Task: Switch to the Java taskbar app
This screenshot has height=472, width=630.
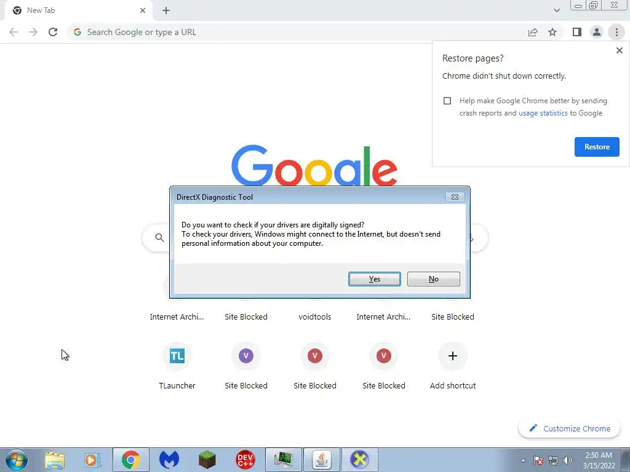Action: tap(321, 460)
